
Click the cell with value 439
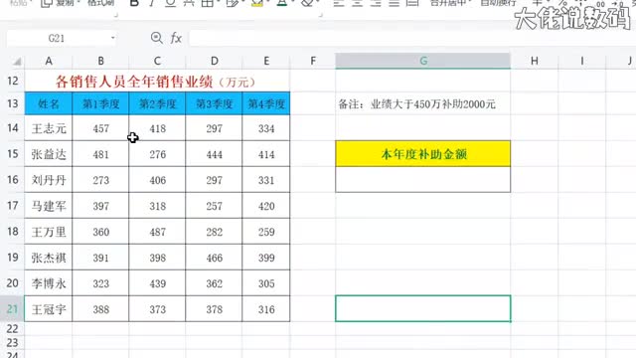(x=157, y=283)
